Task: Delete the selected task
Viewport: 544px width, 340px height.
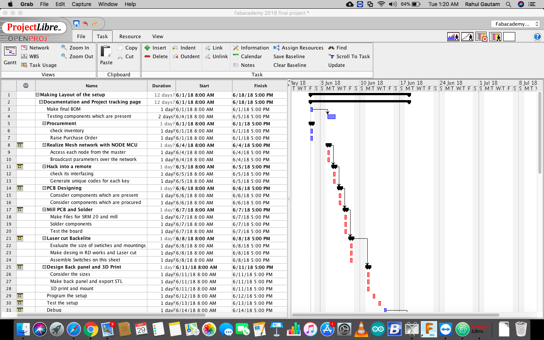Action: point(156,57)
